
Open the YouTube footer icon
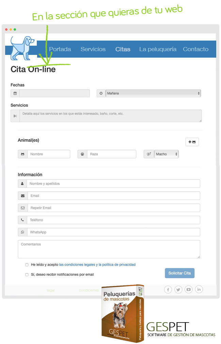coord(189,290)
